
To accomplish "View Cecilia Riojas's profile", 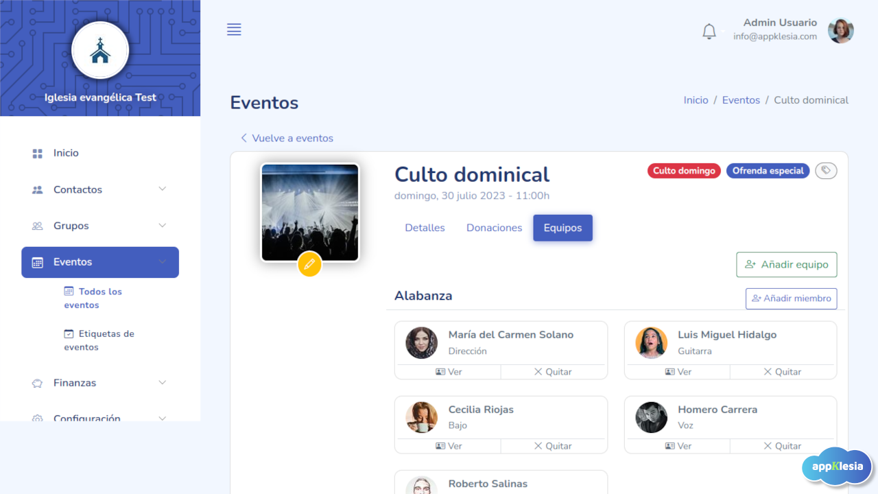I will pyautogui.click(x=448, y=446).
